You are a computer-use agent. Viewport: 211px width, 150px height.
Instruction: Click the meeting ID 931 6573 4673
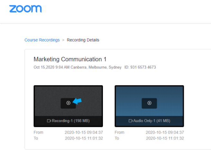click(x=140, y=67)
